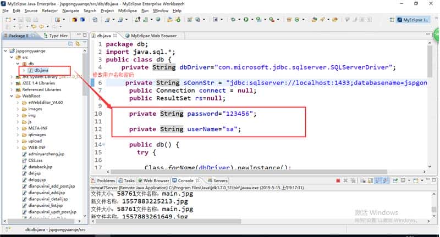
Task: Click the New file toolbar icon
Action: click(8, 20)
